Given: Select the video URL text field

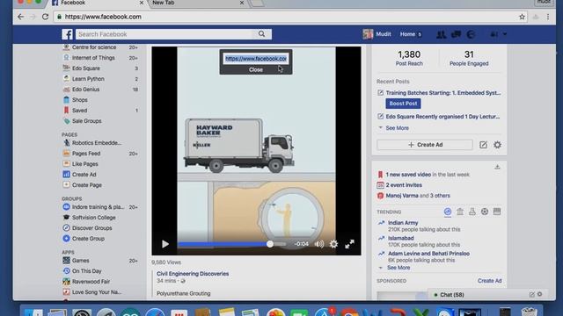Looking at the screenshot, I should coord(256,59).
